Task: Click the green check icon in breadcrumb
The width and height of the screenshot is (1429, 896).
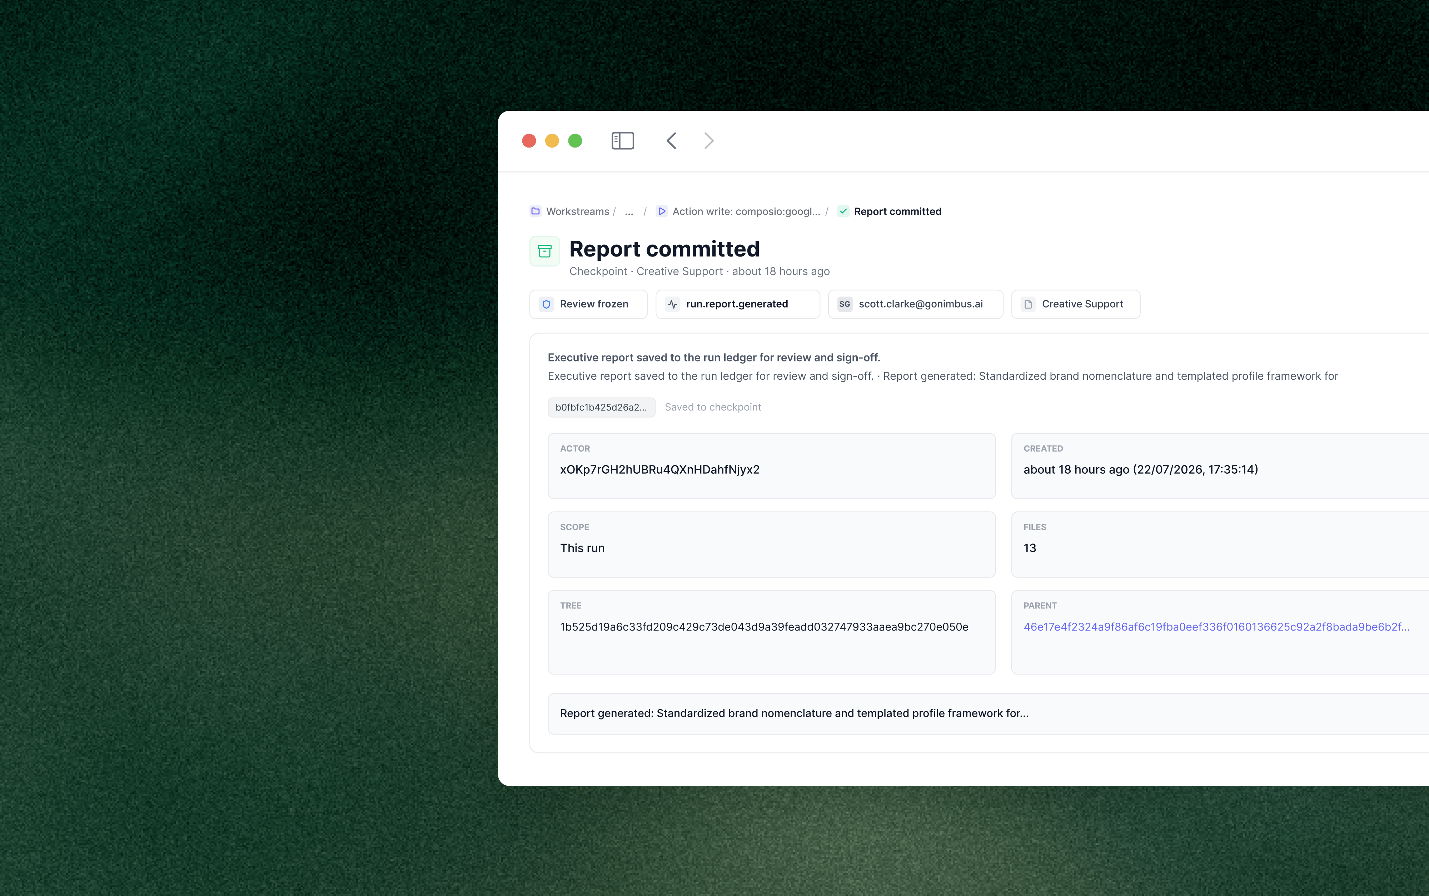Action: coord(843,211)
